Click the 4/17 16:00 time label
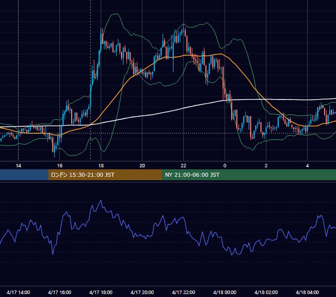This screenshot has height=297, width=336. (x=60, y=292)
